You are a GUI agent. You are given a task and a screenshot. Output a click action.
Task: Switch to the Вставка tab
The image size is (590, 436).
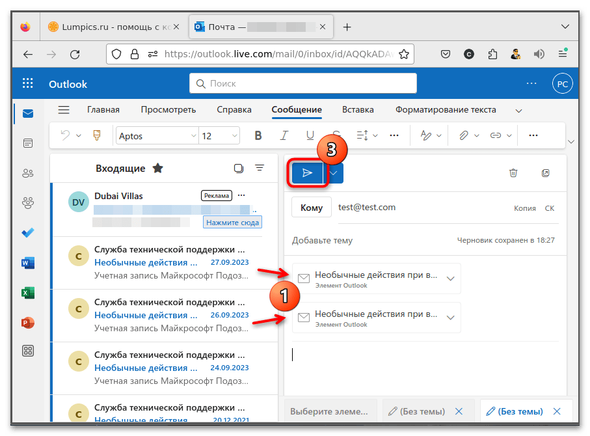tap(358, 109)
